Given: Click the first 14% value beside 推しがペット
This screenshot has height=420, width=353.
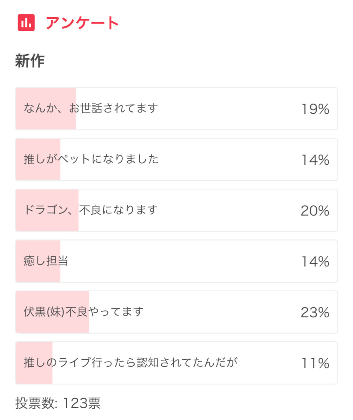Looking at the screenshot, I should (315, 160).
